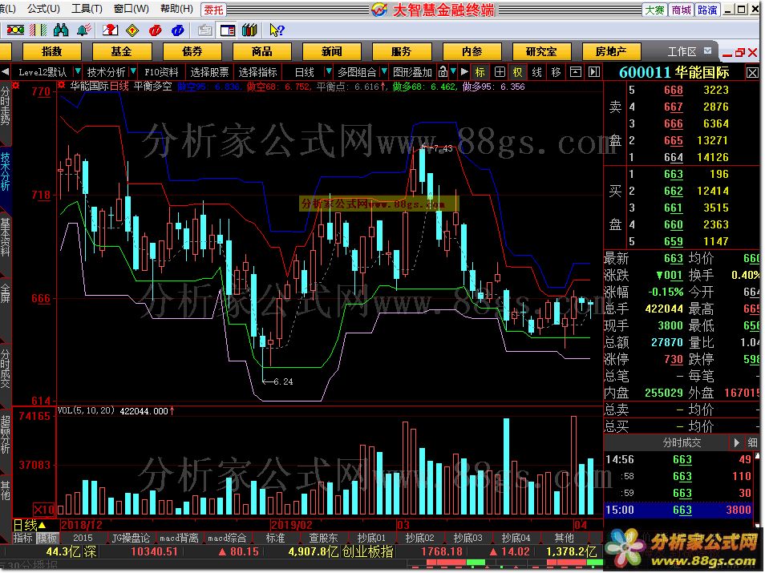Click the X10 volume scale marker
Viewport: 765px width, 573px height.
(x=44, y=510)
